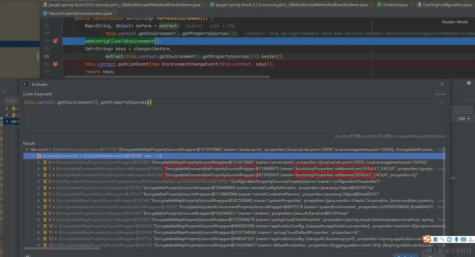Viewport: 475px width, 257px height.
Task: Expand element 9 springCloudClientHostInfo
Action: [39, 220]
